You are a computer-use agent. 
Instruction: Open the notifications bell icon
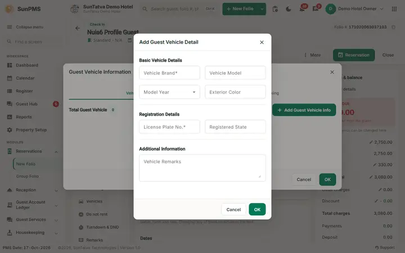pos(302,9)
